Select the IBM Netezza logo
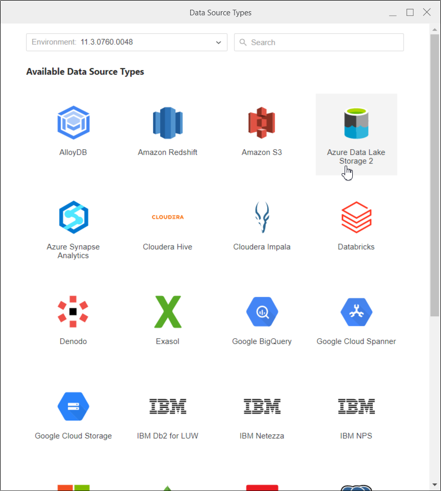Image resolution: width=441 pixels, height=491 pixels. coord(262,406)
